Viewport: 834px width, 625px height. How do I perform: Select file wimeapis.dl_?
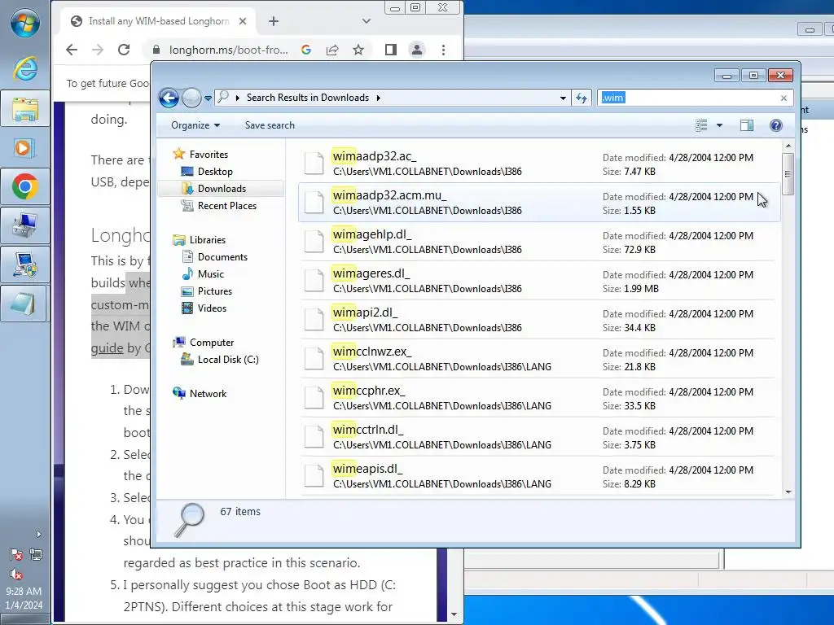coord(539,476)
